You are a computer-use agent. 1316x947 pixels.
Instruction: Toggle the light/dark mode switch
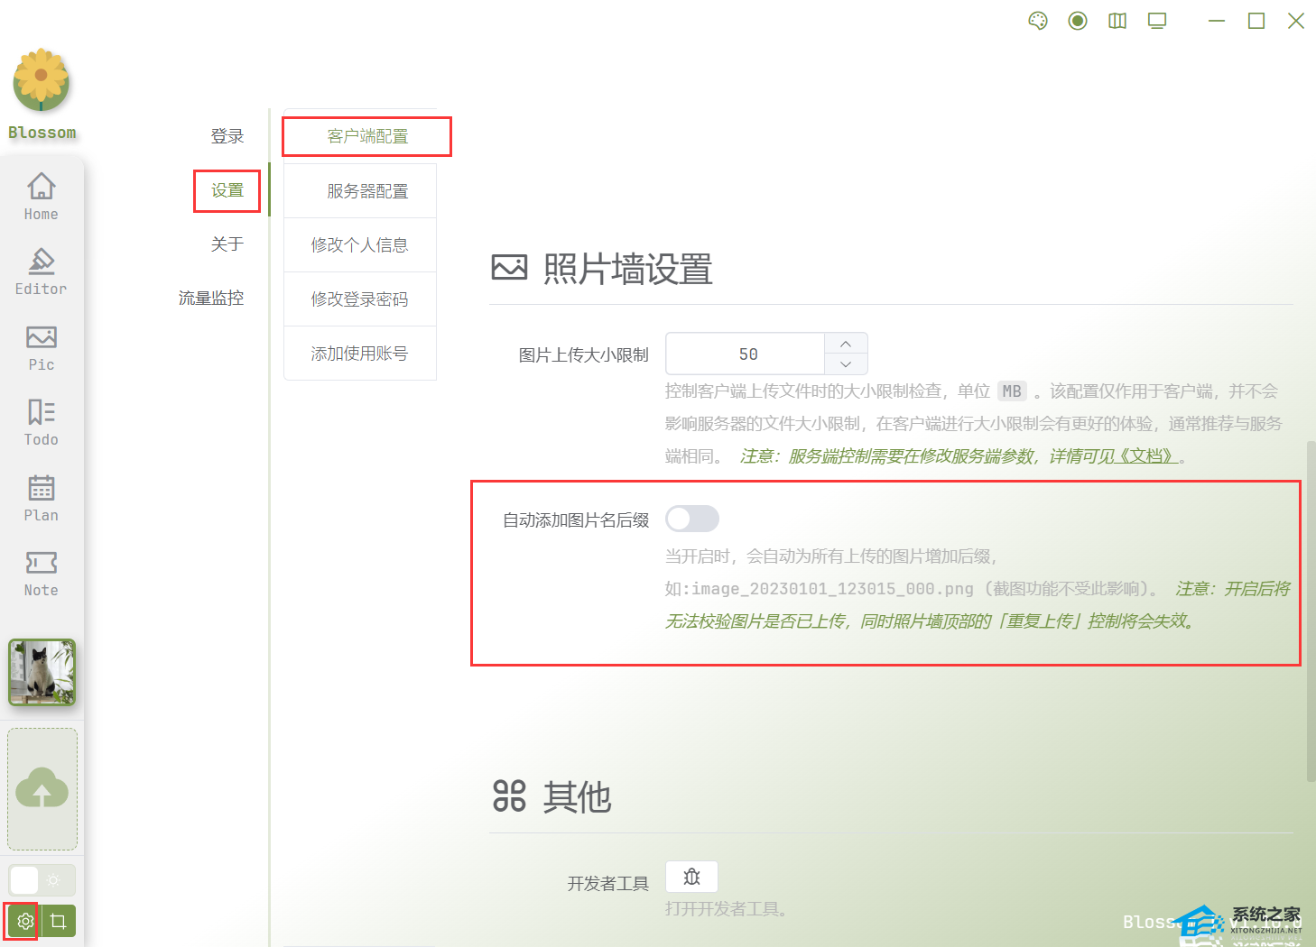[x=42, y=879]
